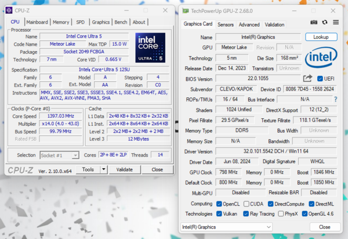The width and height of the screenshot is (348, 239).
Task: Click the Driver Version field
Action: pos(276,151)
